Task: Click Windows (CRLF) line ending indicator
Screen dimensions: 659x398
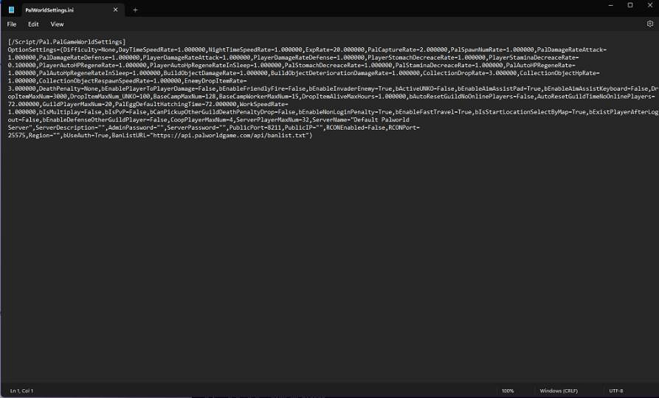Action: point(560,390)
